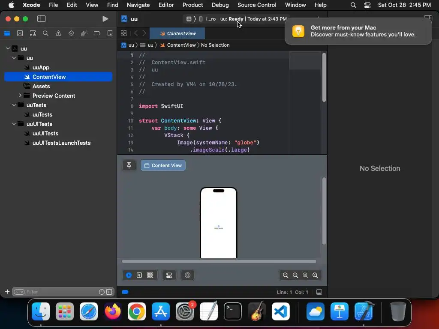
Task: Zoom canvas to 100 percent
Action: pyautogui.click(x=295, y=275)
